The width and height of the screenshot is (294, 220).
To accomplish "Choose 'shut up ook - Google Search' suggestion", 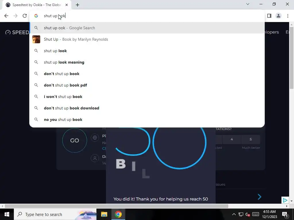I will (147, 28).
